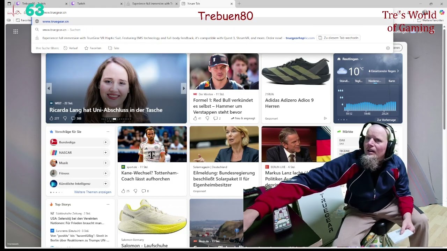Select the Karte weather tab

392,81
